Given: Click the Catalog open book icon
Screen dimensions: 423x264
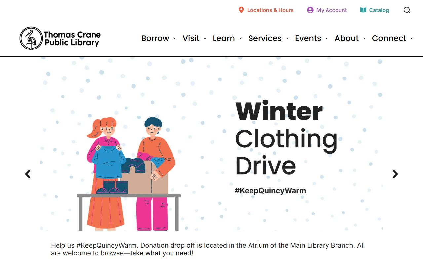Looking at the screenshot, I should pos(363,10).
